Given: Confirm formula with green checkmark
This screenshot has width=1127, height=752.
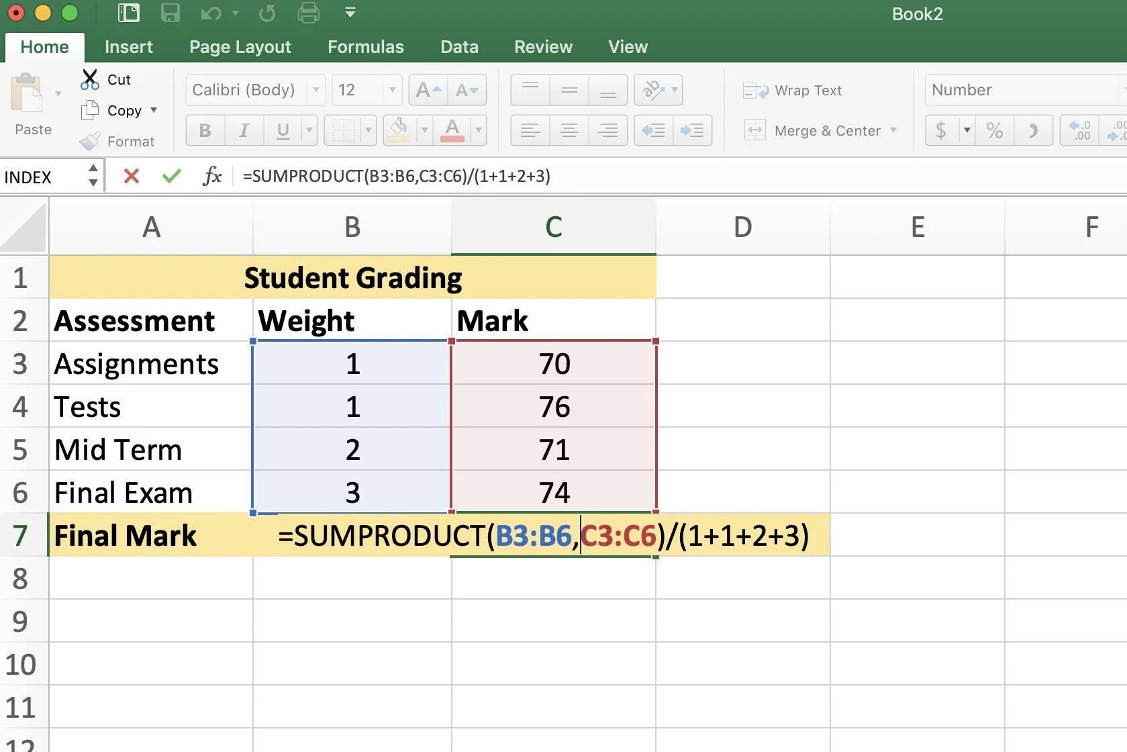Looking at the screenshot, I should (x=172, y=176).
